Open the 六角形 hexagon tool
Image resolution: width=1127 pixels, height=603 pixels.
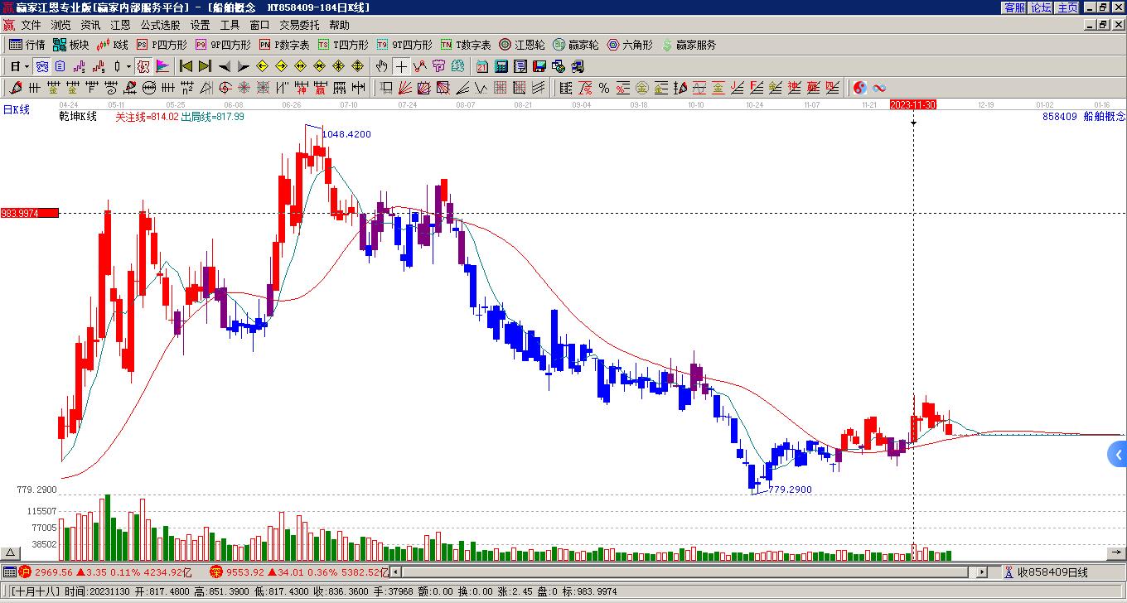point(630,45)
